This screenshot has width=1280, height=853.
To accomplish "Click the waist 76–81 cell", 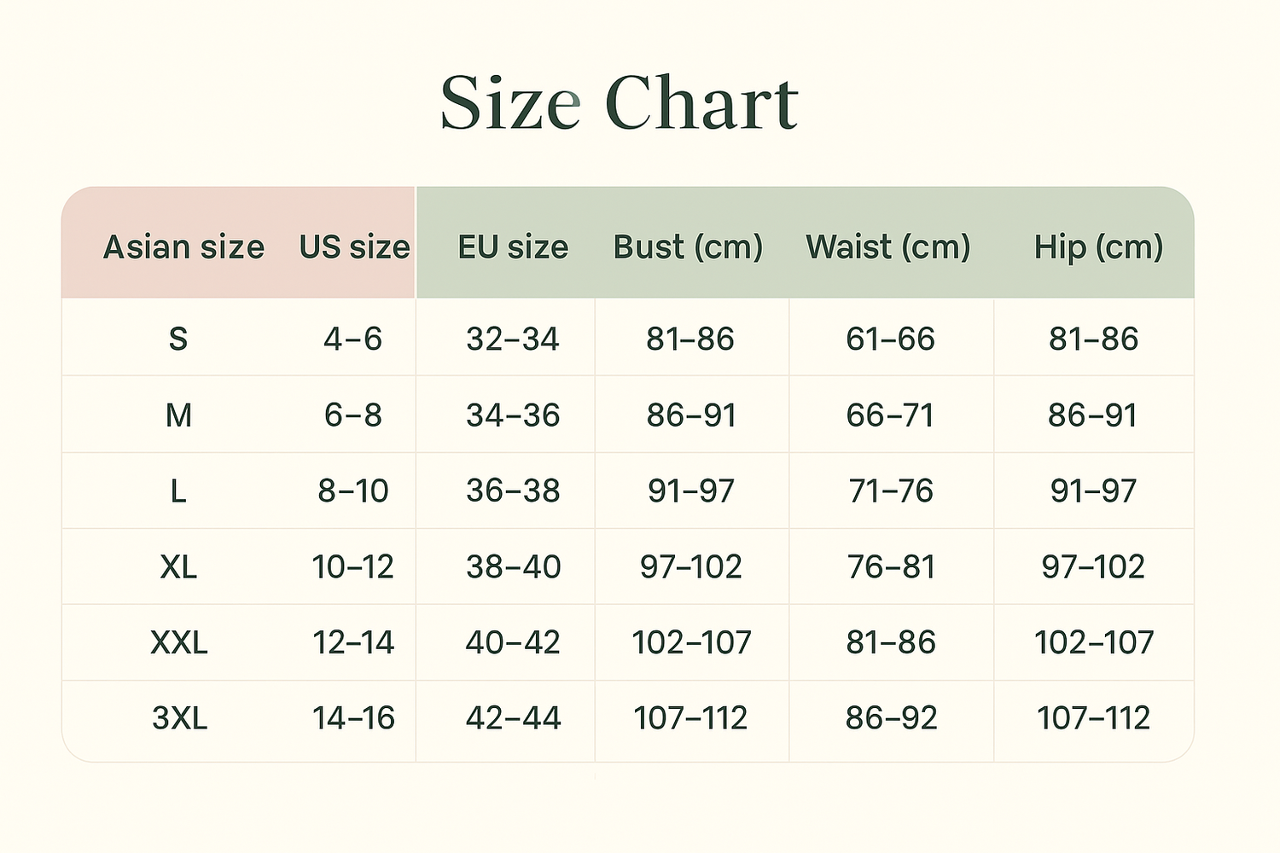I will (891, 566).
